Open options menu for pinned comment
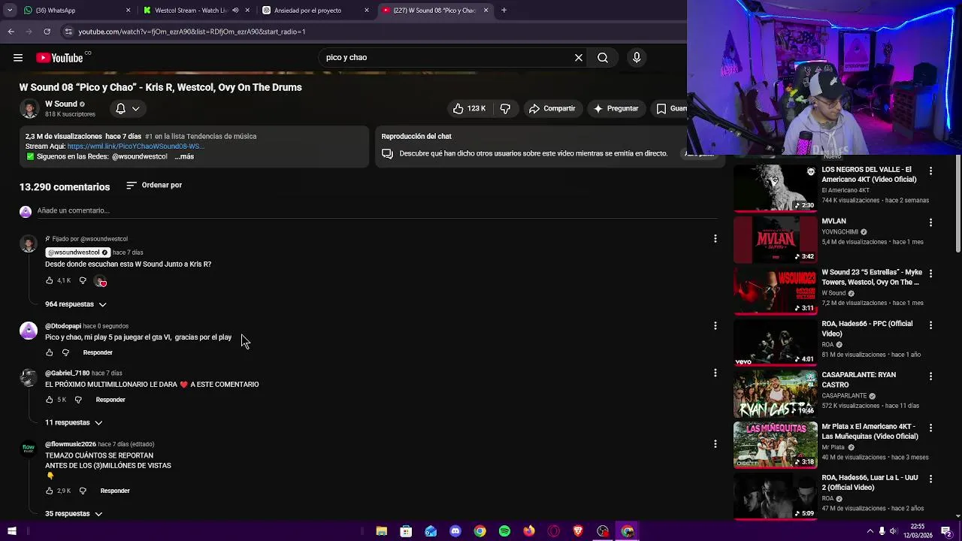The image size is (962, 541). tap(715, 238)
